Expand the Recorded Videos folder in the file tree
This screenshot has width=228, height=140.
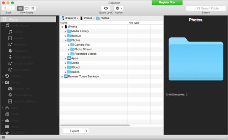(69, 54)
